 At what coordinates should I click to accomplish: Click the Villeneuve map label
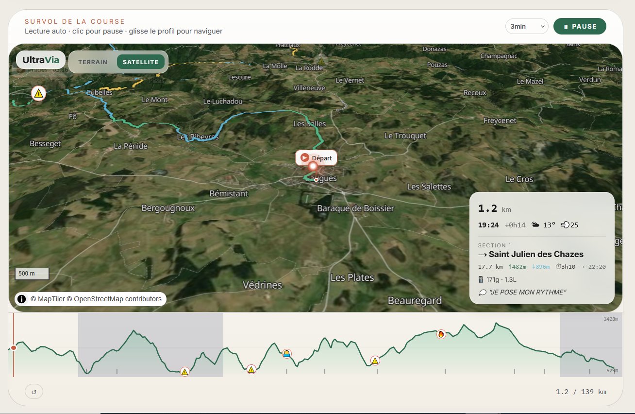point(309,88)
